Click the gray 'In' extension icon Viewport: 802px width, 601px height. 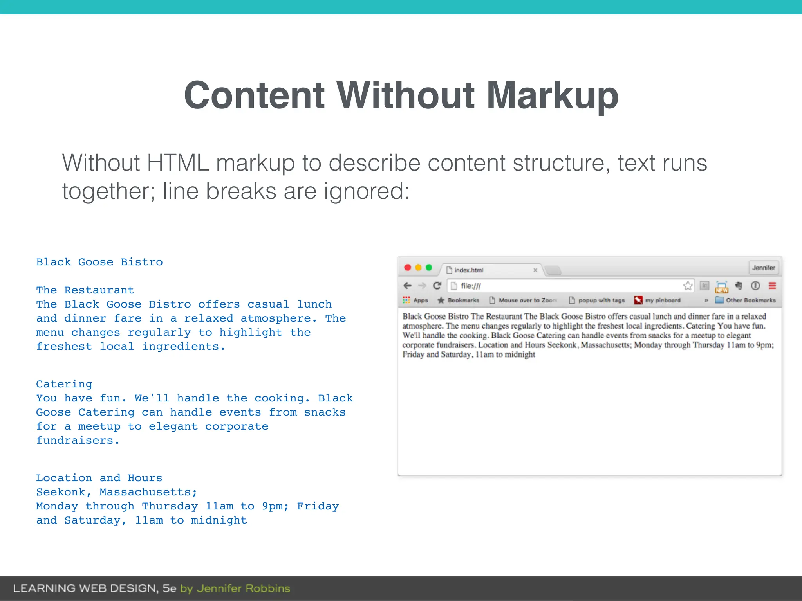(704, 286)
